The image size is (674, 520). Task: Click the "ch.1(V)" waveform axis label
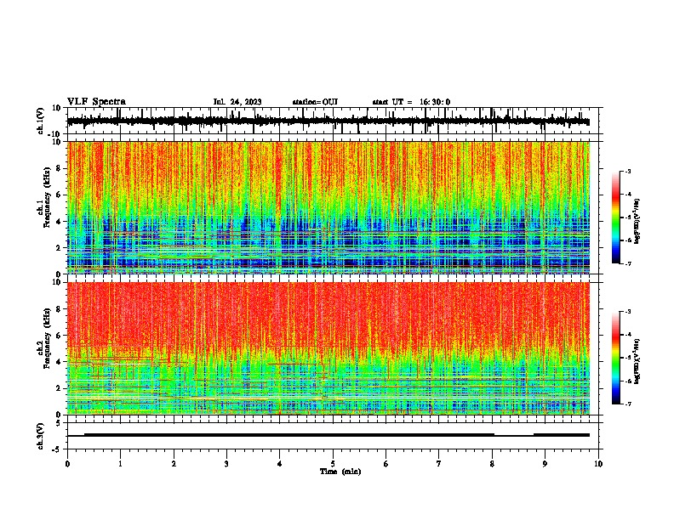point(40,121)
